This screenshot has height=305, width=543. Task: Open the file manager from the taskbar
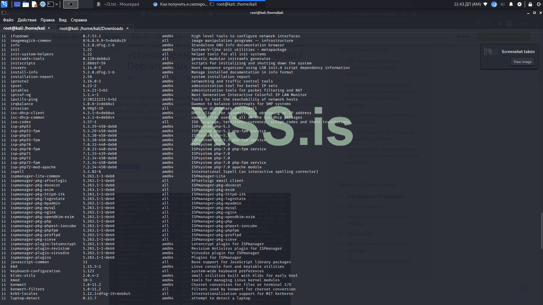coord(25,4)
